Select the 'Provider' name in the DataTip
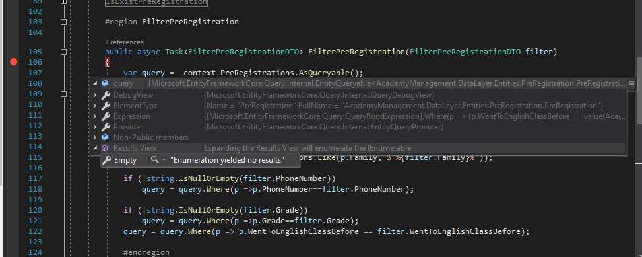Viewport: 642px width, 257px height. pos(128,127)
